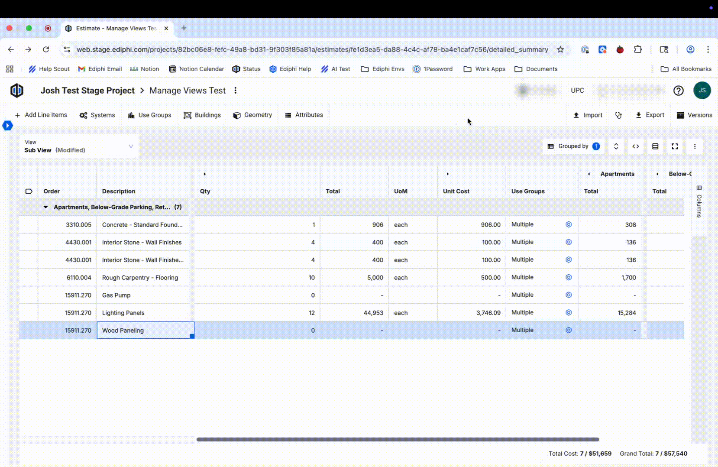Click the Grouped by button
This screenshot has height=467, width=718.
(x=573, y=146)
